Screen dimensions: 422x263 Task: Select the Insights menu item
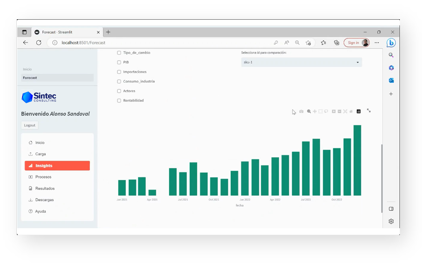point(57,166)
